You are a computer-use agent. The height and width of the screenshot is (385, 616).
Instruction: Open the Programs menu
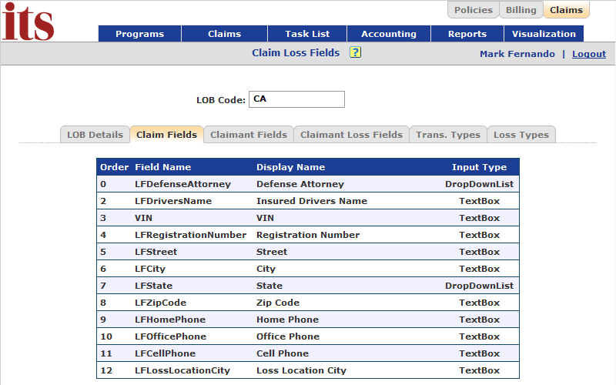pyautogui.click(x=139, y=34)
